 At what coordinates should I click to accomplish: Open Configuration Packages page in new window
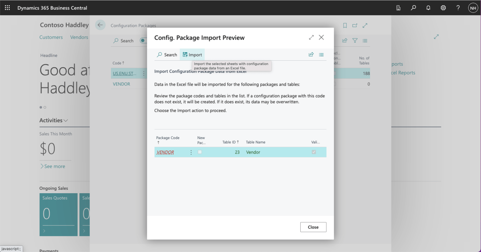355,25
